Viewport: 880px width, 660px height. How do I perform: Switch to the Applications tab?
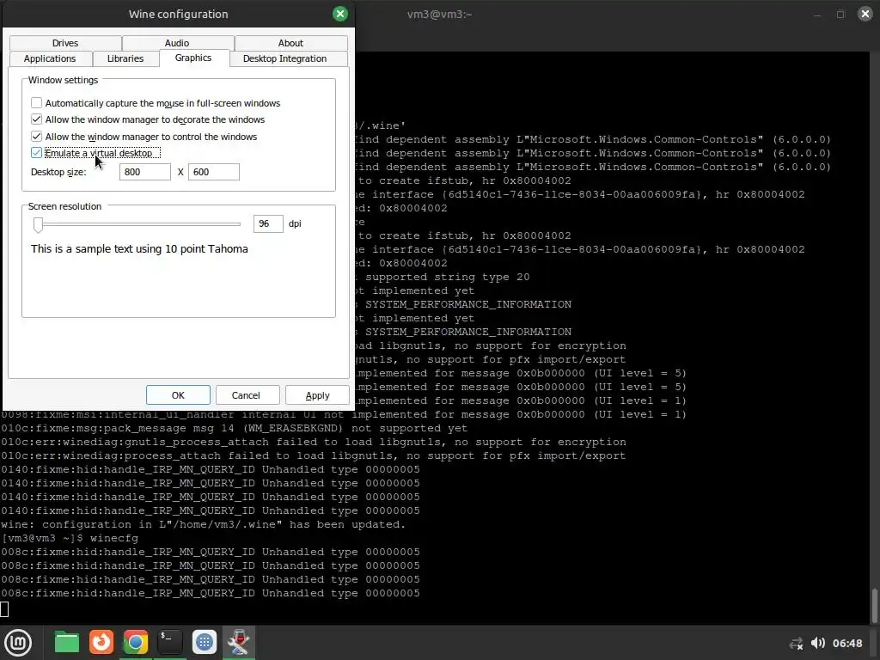(x=50, y=59)
